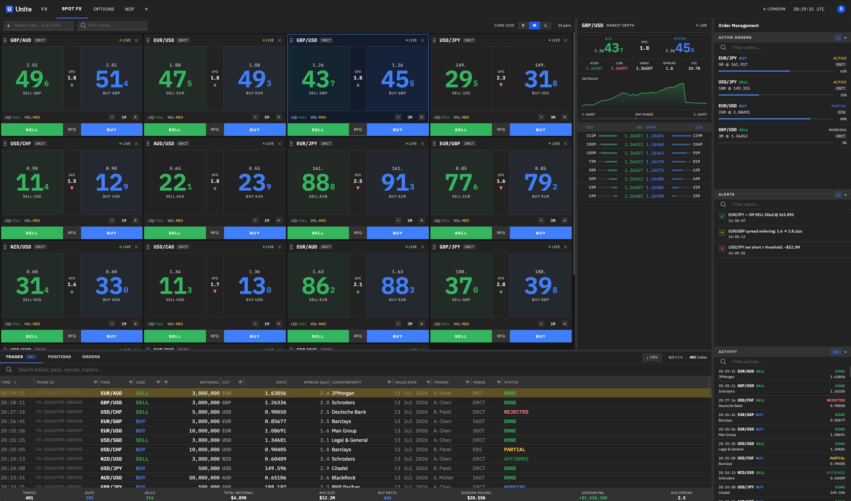Set card size to L
The image size is (851, 501).
click(x=546, y=25)
